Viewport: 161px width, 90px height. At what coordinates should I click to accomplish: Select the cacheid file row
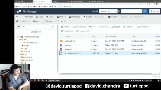point(110,45)
